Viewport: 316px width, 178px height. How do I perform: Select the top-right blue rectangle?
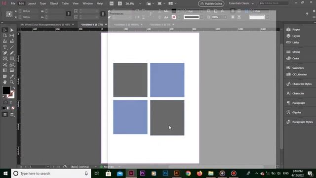[167, 80]
